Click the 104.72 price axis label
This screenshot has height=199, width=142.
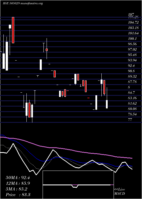[133, 22]
